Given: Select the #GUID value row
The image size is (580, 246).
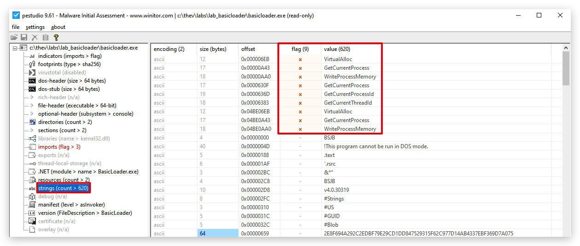Looking at the screenshot, I should pyautogui.click(x=332, y=216).
